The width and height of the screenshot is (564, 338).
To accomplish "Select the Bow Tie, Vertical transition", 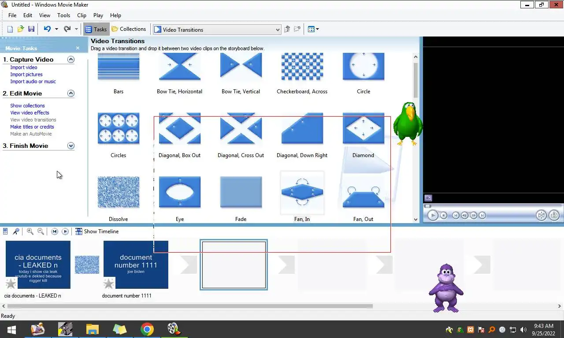I will [241, 67].
